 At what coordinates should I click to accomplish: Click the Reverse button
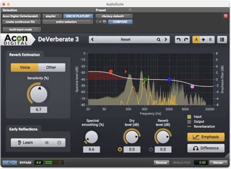(x=161, y=163)
